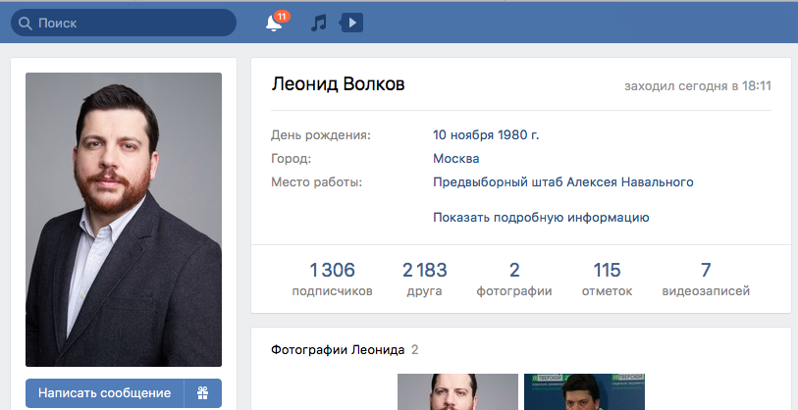The image size is (798, 410).
Task: Open the 2 183 друга counter
Action: [x=424, y=279]
